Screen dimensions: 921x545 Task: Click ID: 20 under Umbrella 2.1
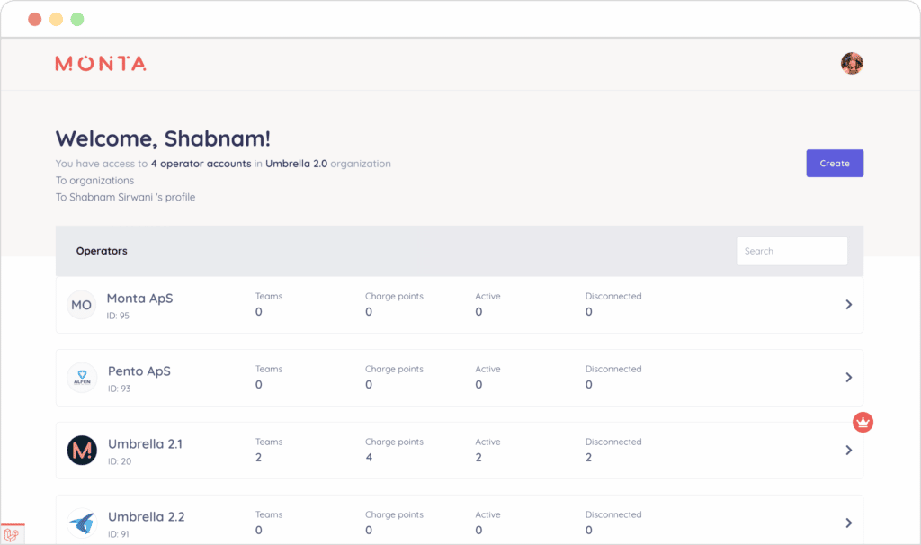click(x=120, y=461)
